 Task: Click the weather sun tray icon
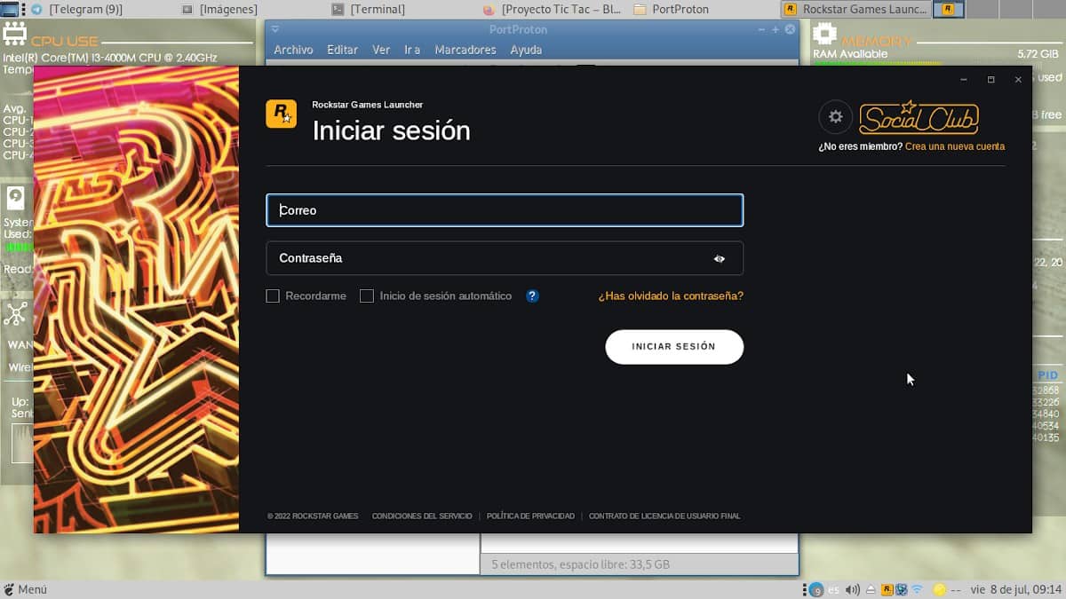click(x=940, y=589)
